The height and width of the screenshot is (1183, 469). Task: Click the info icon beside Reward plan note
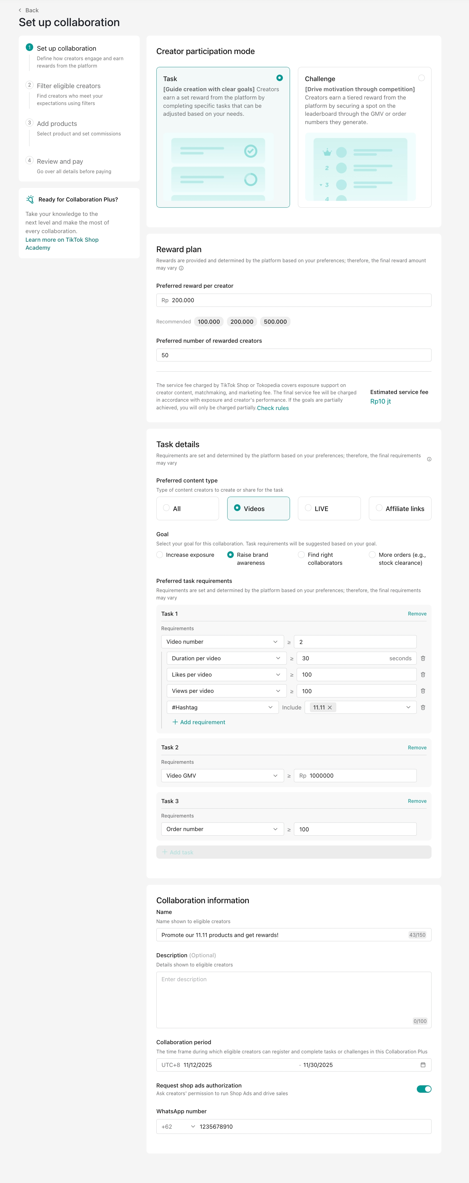click(x=182, y=268)
